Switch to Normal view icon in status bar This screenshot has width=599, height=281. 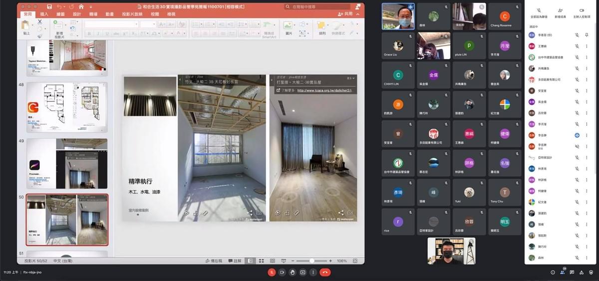coord(250,261)
